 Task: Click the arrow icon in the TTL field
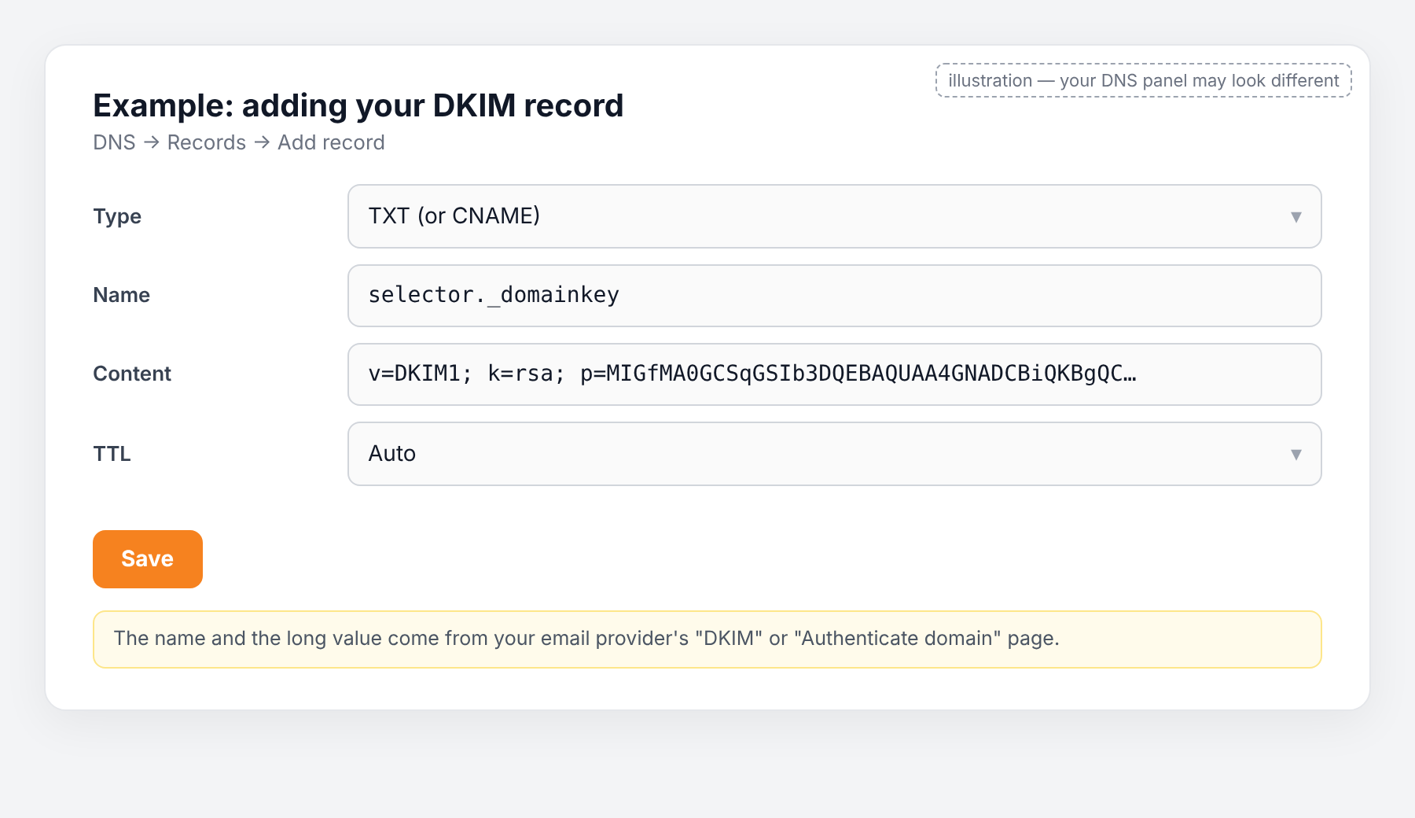(1296, 455)
